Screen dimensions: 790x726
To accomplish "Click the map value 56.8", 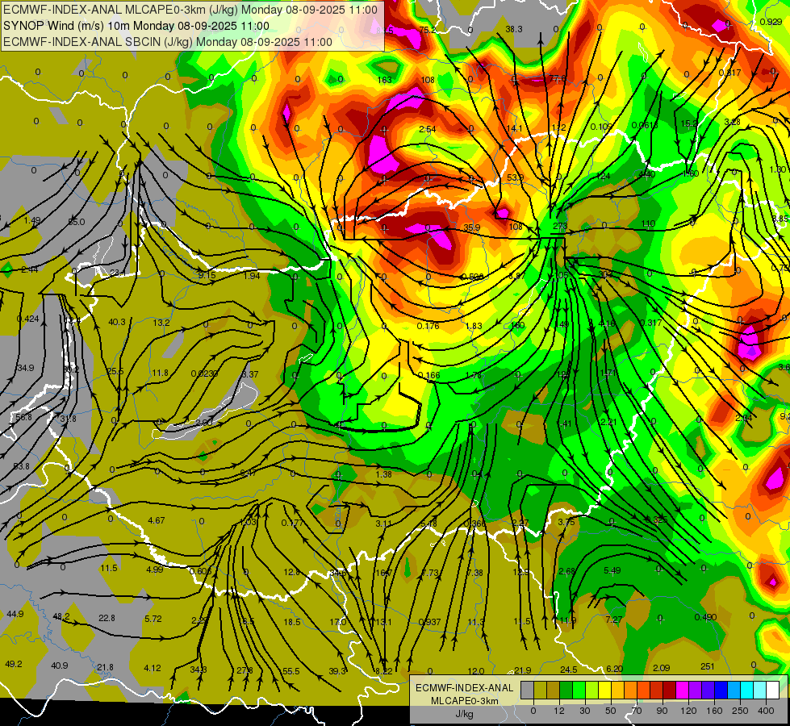I will pyautogui.click(x=23, y=417).
